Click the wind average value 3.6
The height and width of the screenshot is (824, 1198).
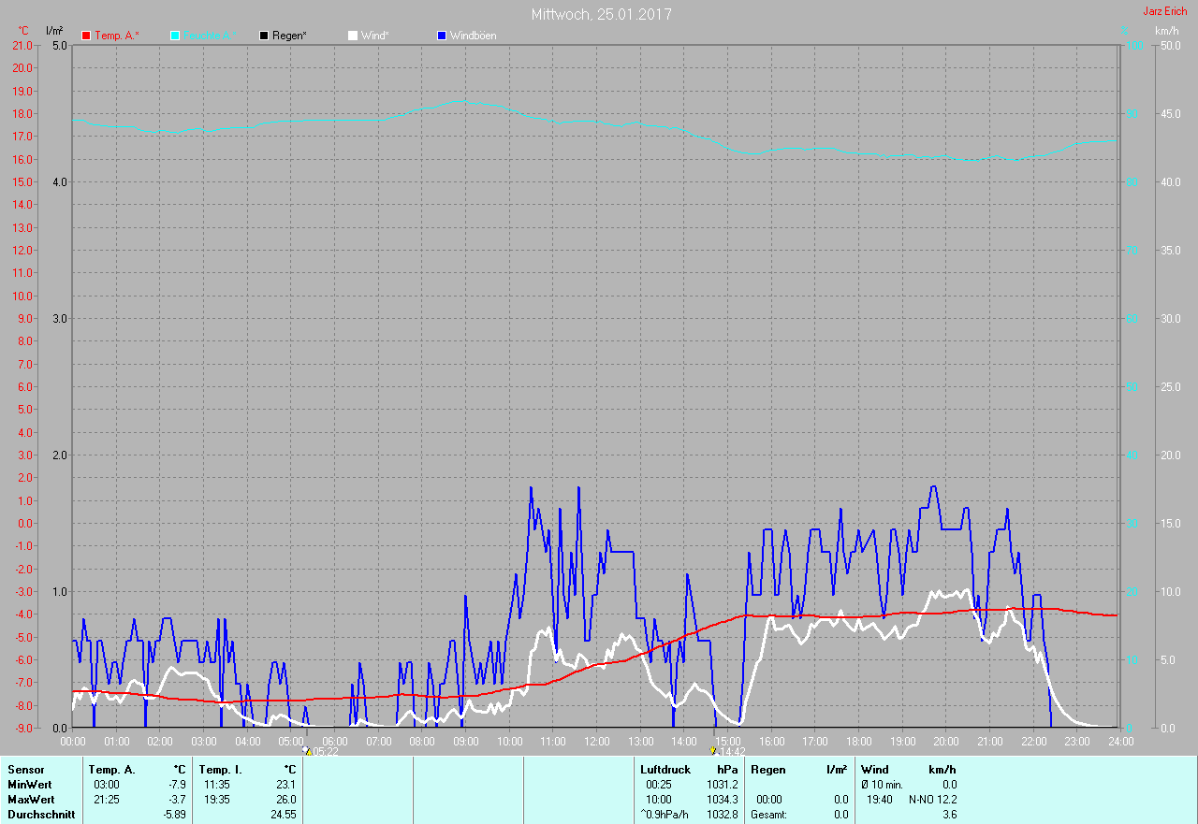949,815
